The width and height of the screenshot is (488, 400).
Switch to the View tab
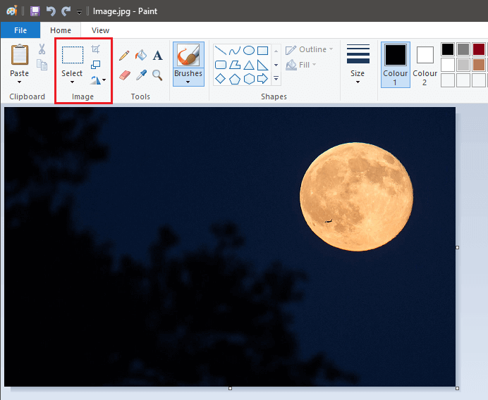click(100, 30)
